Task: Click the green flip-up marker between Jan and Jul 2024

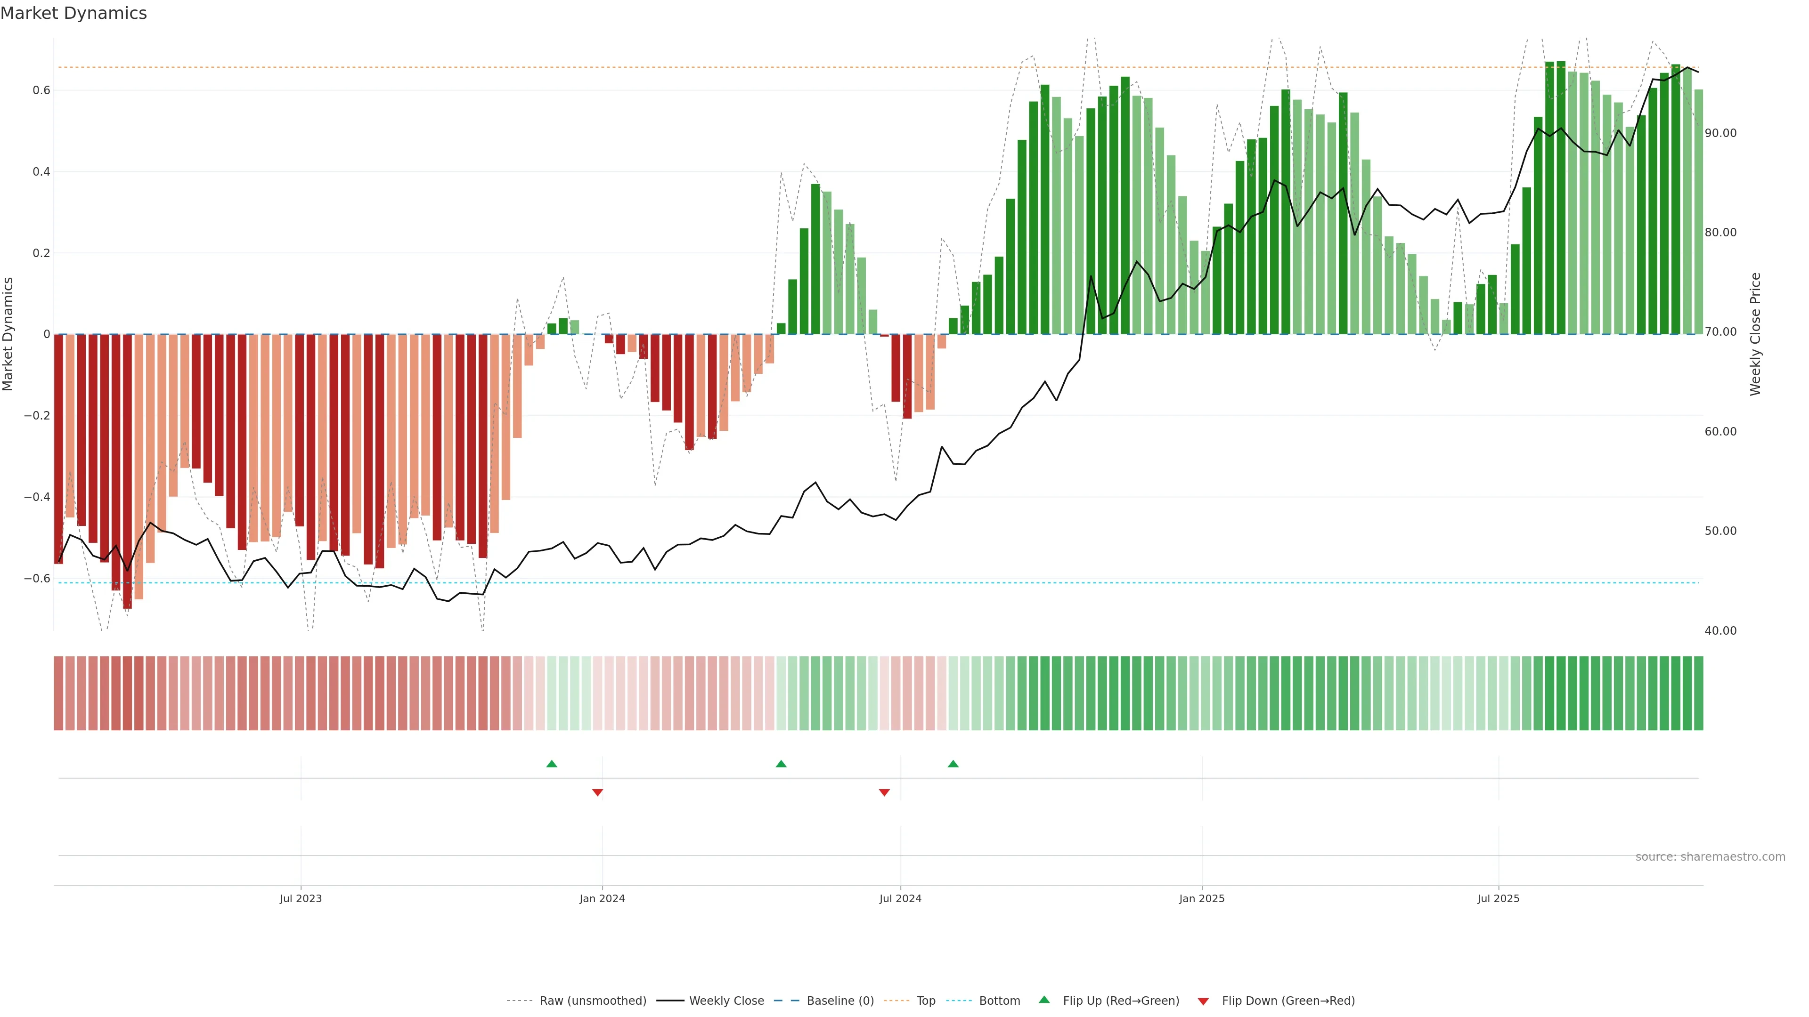Action: 781,764
